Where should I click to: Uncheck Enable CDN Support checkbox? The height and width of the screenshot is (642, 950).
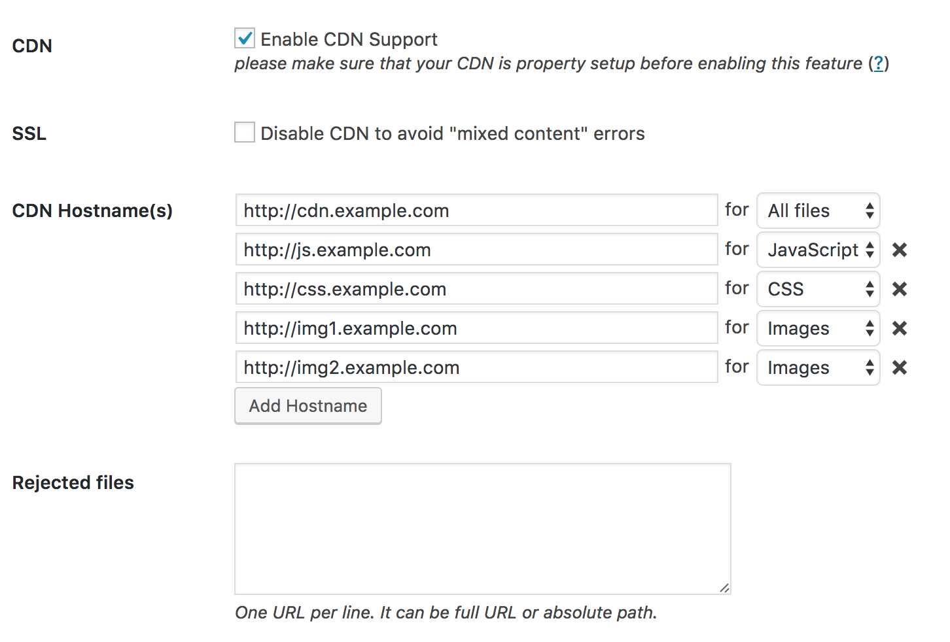click(245, 39)
